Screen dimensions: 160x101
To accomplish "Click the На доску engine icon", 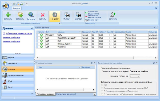I will tap(55, 15).
